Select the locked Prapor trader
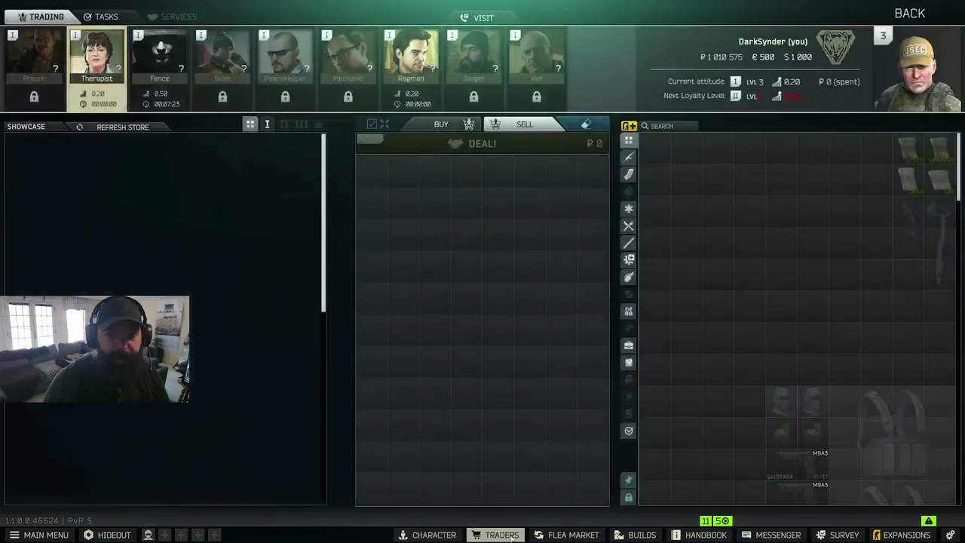 point(34,57)
